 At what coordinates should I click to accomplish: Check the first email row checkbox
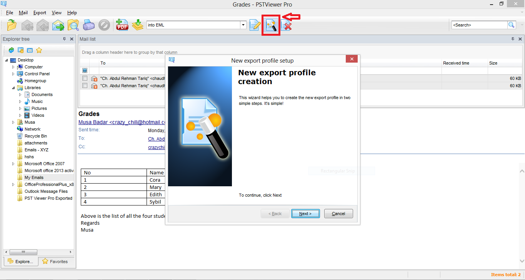point(85,78)
